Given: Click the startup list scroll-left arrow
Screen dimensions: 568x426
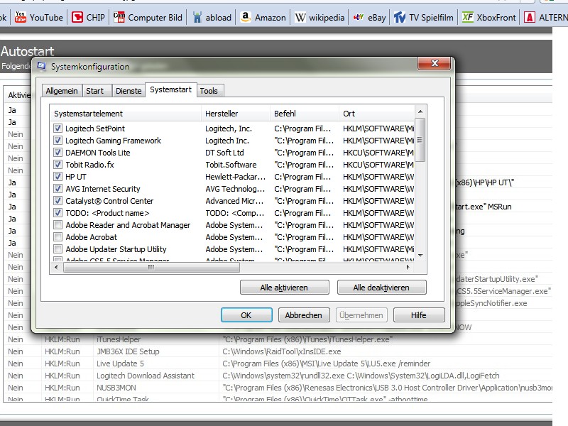Looking at the screenshot, I should click(x=56, y=268).
